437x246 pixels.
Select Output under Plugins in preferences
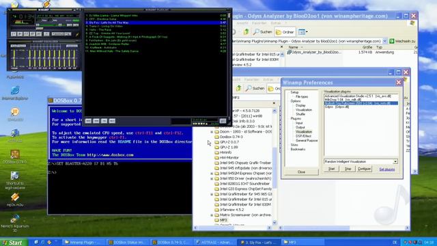coord(300,127)
